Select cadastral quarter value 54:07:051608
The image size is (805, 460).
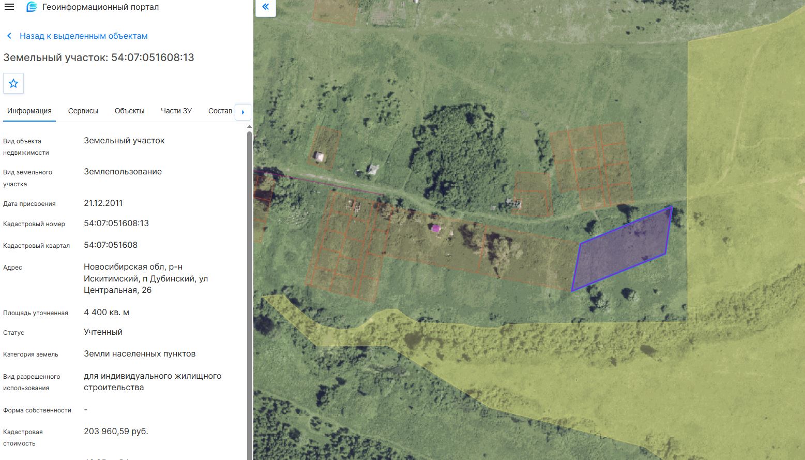111,245
